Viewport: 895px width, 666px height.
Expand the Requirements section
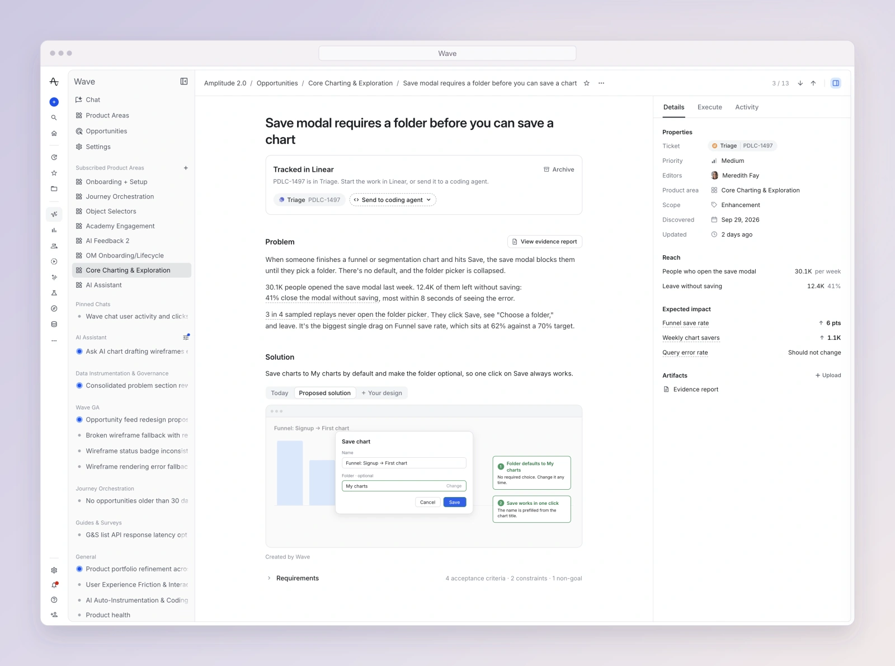click(x=292, y=578)
